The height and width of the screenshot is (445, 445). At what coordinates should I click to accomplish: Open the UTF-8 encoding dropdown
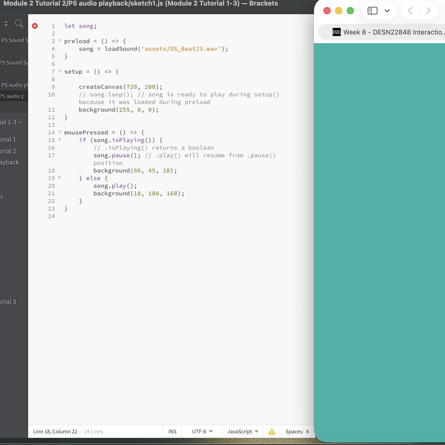click(202, 432)
